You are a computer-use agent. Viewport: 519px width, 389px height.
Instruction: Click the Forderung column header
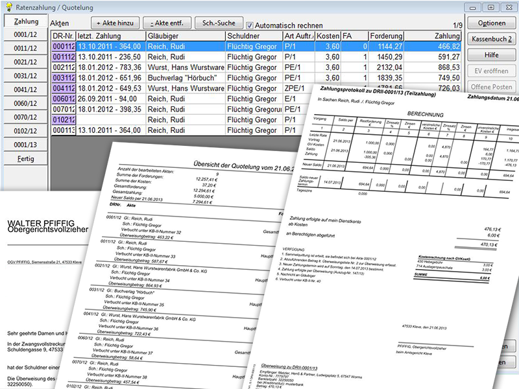point(386,36)
